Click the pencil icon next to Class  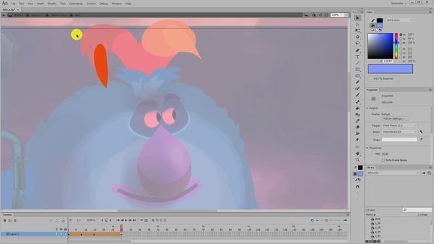(x=421, y=140)
